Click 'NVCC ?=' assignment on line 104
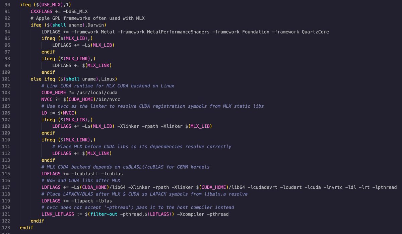Viewport: 402px width, 234px height. (51, 99)
